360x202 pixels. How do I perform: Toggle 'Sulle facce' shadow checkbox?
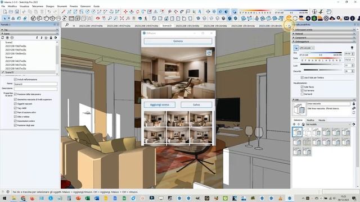click(x=302, y=87)
